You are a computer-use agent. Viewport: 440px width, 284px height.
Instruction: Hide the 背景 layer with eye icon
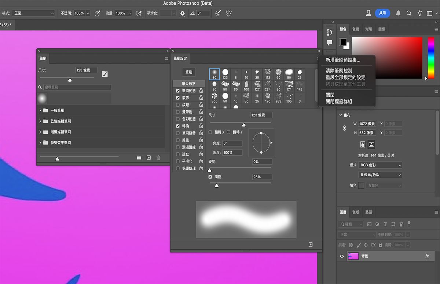(x=342, y=257)
